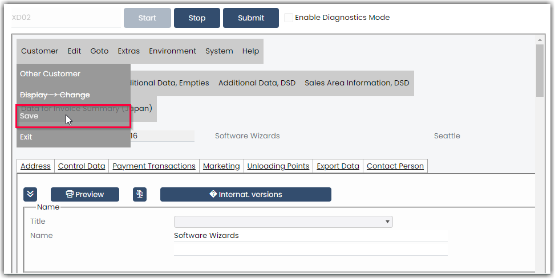Click the scrollbar up arrow
This screenshot has height=279, width=555.
[540, 40]
